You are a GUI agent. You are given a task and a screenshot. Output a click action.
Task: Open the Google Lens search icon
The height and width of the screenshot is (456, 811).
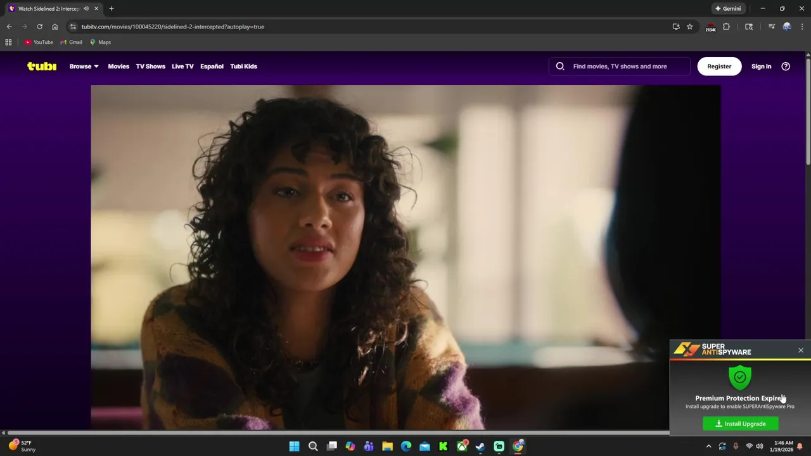coord(749,27)
